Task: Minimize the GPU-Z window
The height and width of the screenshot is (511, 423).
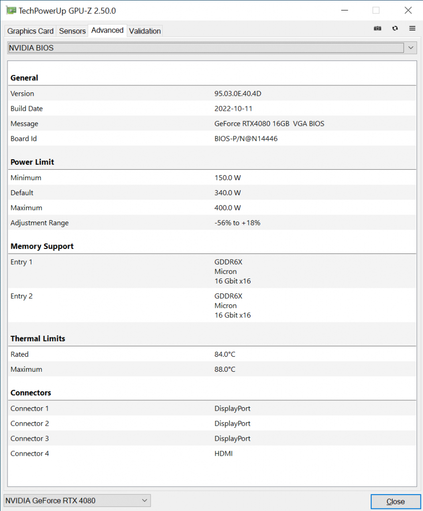Action: tap(345, 10)
